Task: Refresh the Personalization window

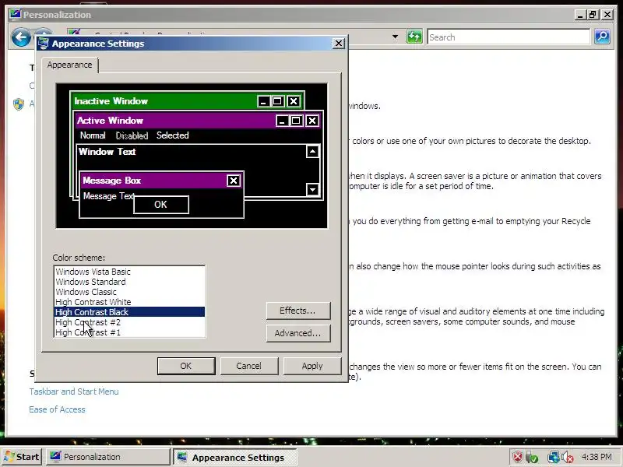Action: (x=414, y=37)
